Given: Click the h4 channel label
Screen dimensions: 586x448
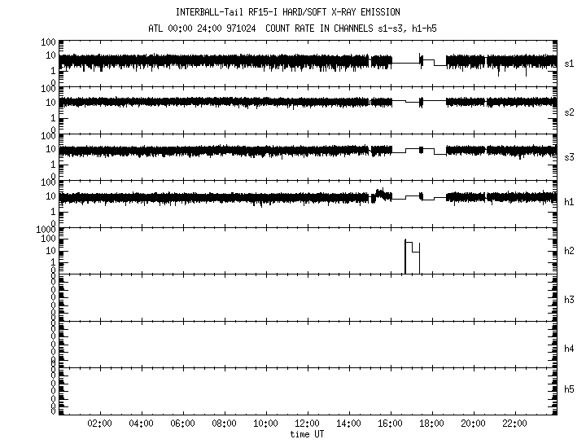Looking at the screenshot, I should [570, 349].
